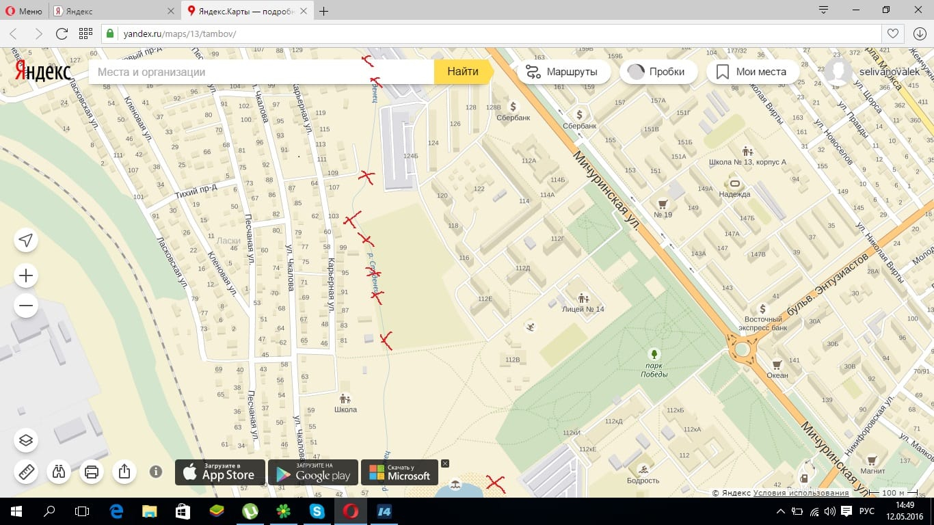Open the browser downloads icon
This screenshot has width=934, height=525.
tap(920, 33)
